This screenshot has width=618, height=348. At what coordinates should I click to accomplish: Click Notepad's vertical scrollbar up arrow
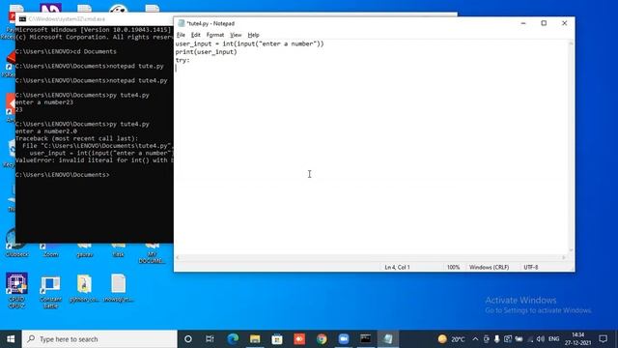[571, 43]
